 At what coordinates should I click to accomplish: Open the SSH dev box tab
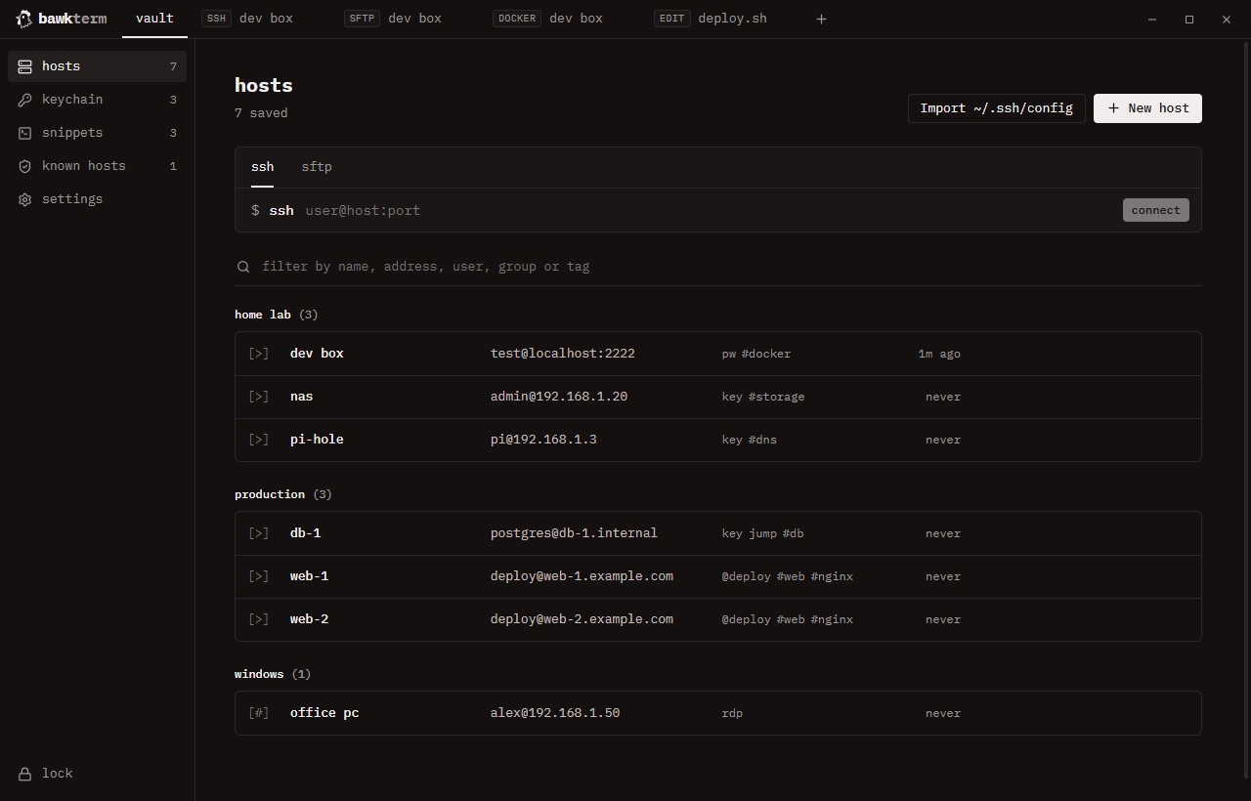click(x=247, y=19)
